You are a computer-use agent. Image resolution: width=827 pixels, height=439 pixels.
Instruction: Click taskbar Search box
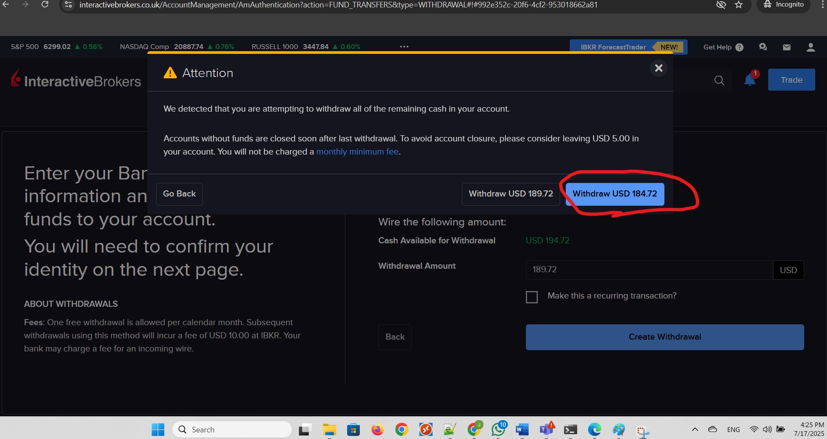232,430
